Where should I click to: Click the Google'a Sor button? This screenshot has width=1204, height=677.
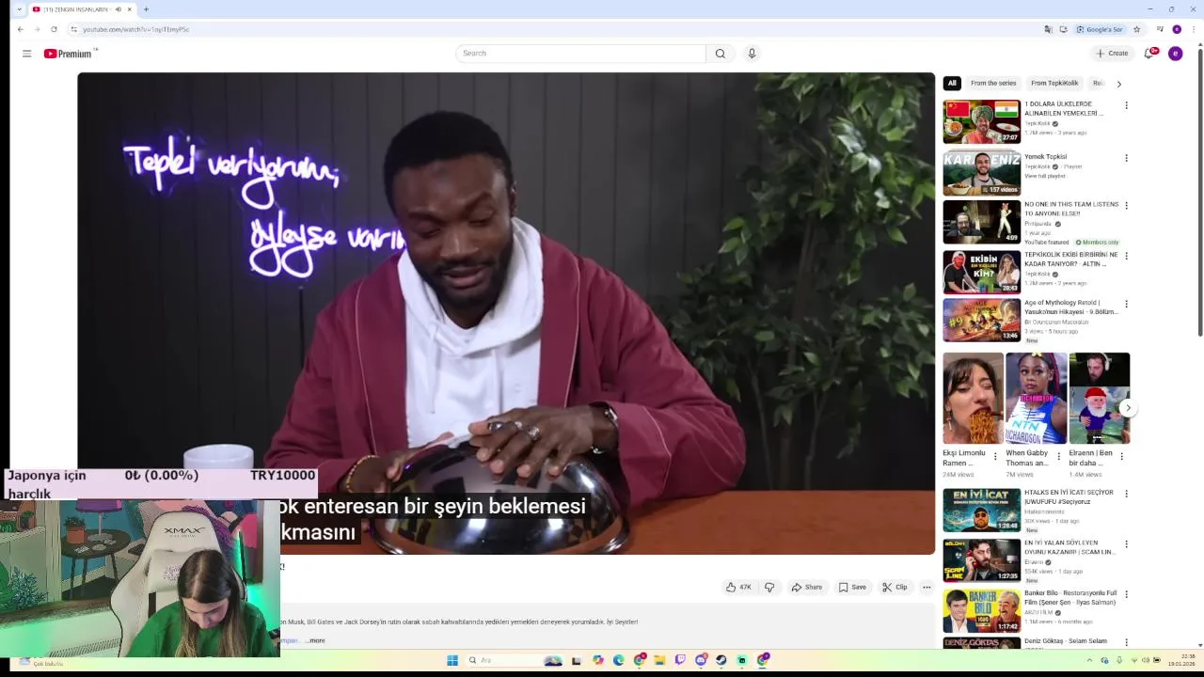click(1100, 29)
